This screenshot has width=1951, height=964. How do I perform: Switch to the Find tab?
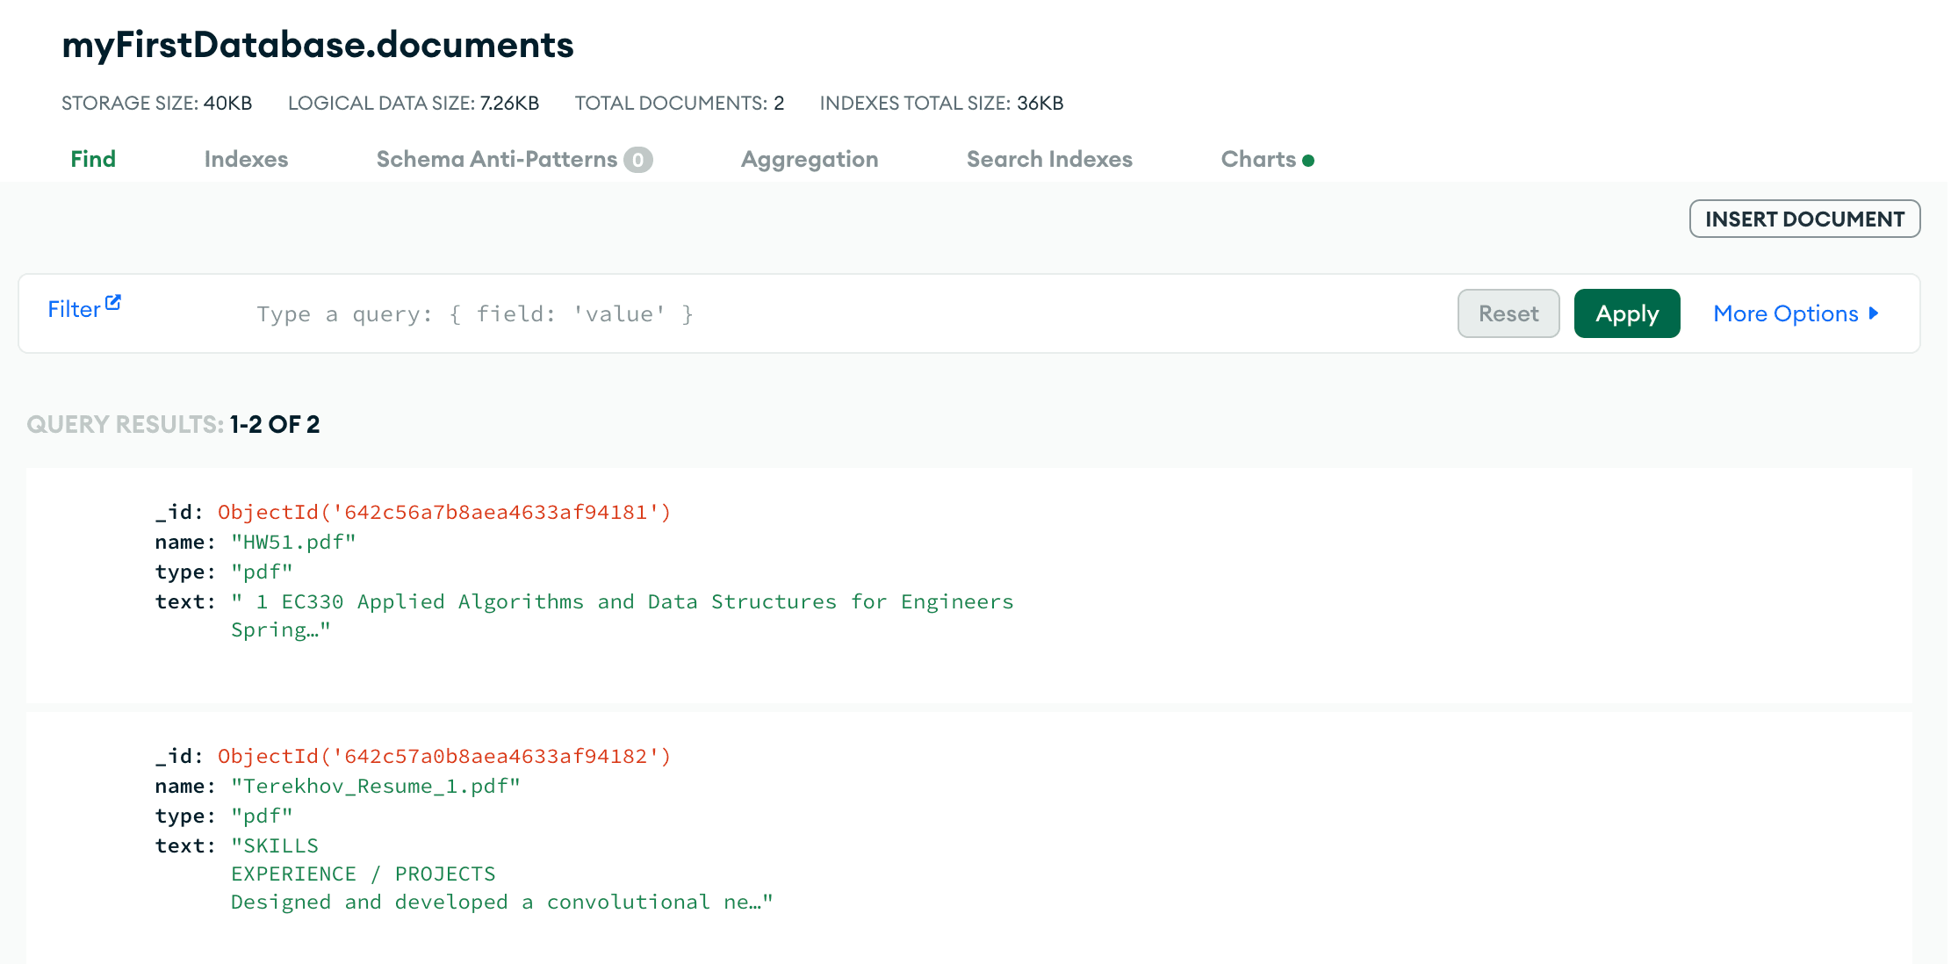point(93,159)
